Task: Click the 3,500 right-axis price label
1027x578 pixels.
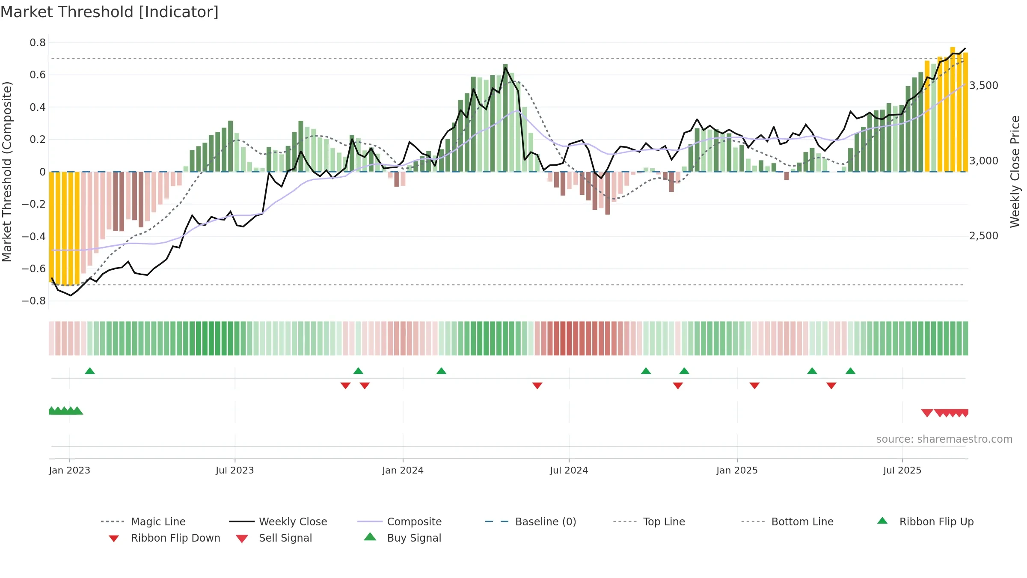Action: click(984, 86)
